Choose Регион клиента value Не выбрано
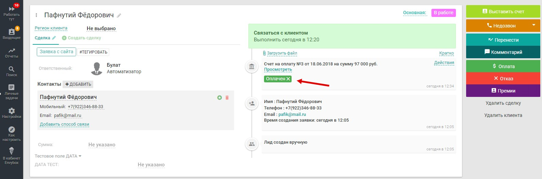Image resolution: width=542 pixels, height=179 pixels. point(101,28)
